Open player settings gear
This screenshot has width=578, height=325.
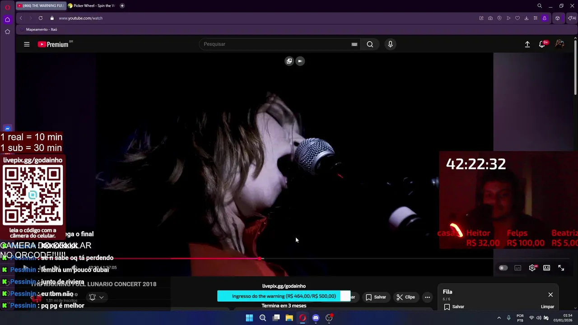[x=532, y=268]
